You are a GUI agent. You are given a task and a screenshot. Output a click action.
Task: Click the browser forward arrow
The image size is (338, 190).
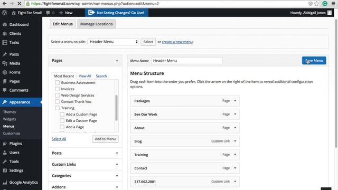12,4
